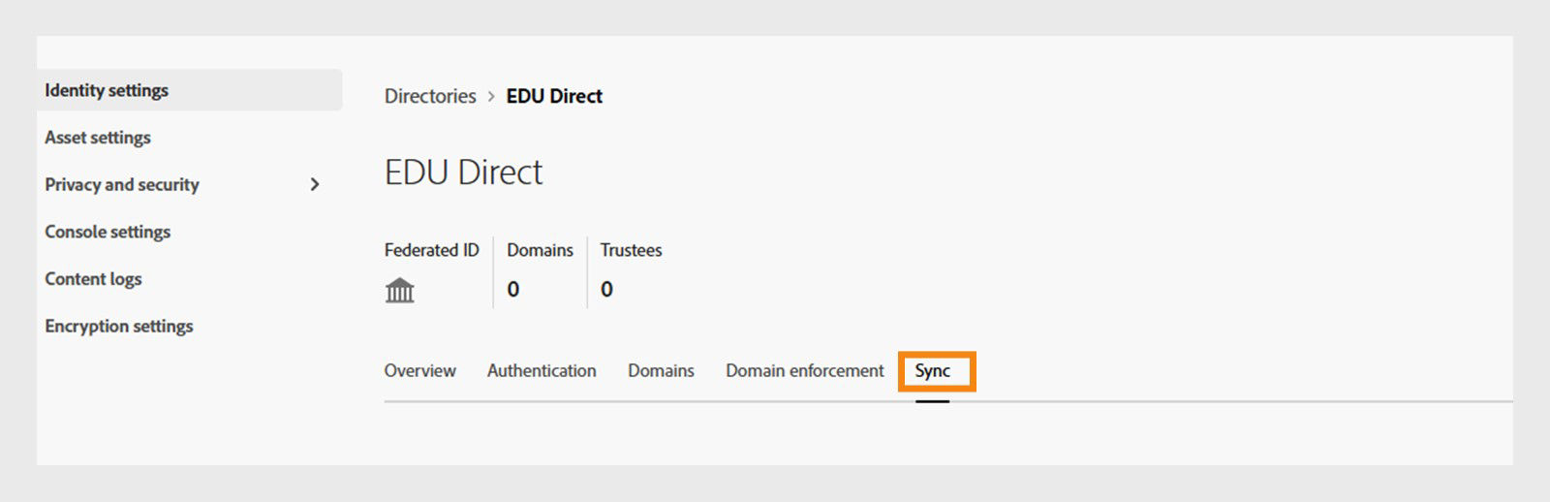
Task: Click the EDU Direct breadcrumb
Action: pyautogui.click(x=554, y=96)
